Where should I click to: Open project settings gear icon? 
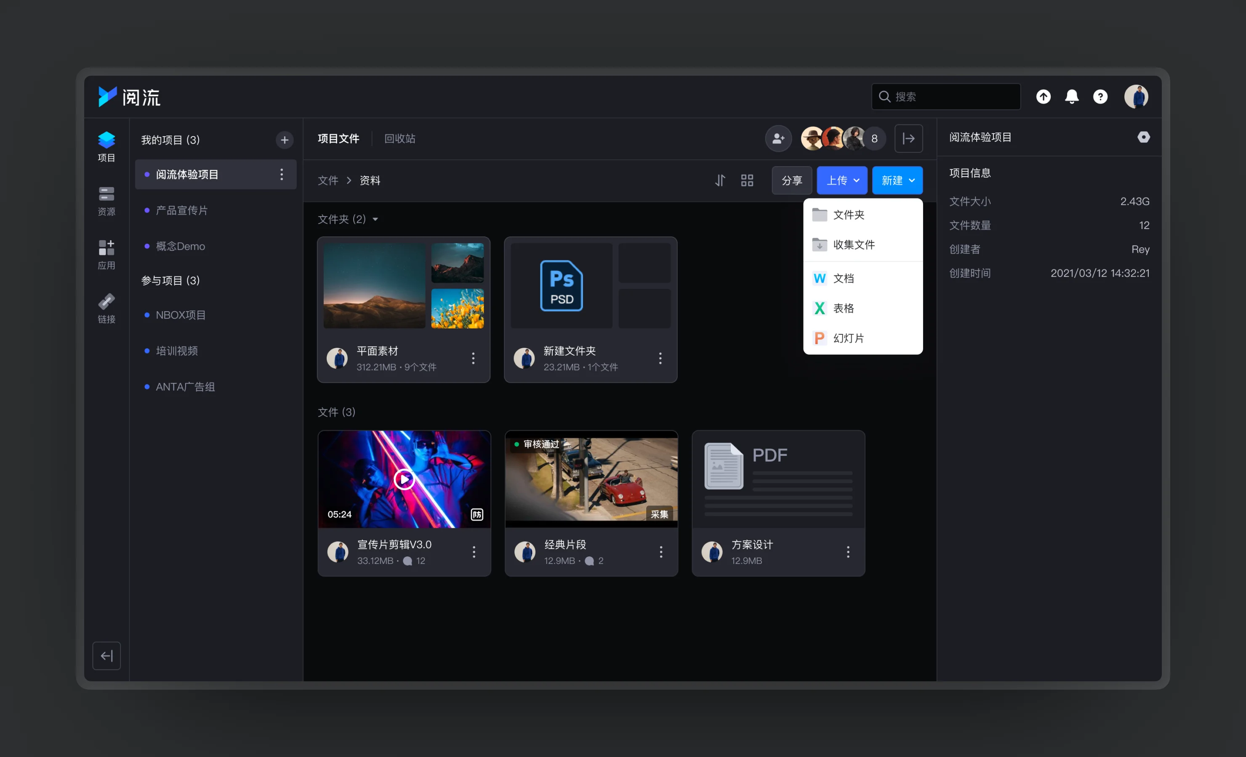pyautogui.click(x=1143, y=138)
